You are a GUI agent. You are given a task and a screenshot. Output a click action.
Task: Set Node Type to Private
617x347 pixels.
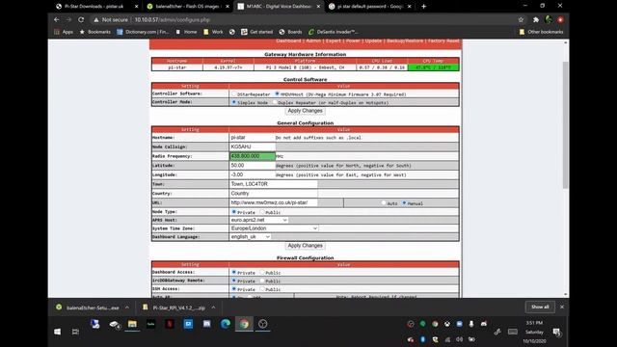tap(233, 212)
